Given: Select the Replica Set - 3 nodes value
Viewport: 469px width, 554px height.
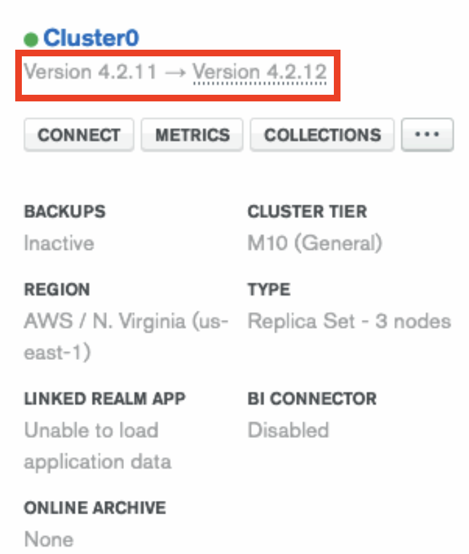Looking at the screenshot, I should pyautogui.click(x=349, y=321).
